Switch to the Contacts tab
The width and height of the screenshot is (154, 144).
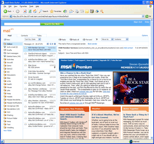[x=24, y=36]
